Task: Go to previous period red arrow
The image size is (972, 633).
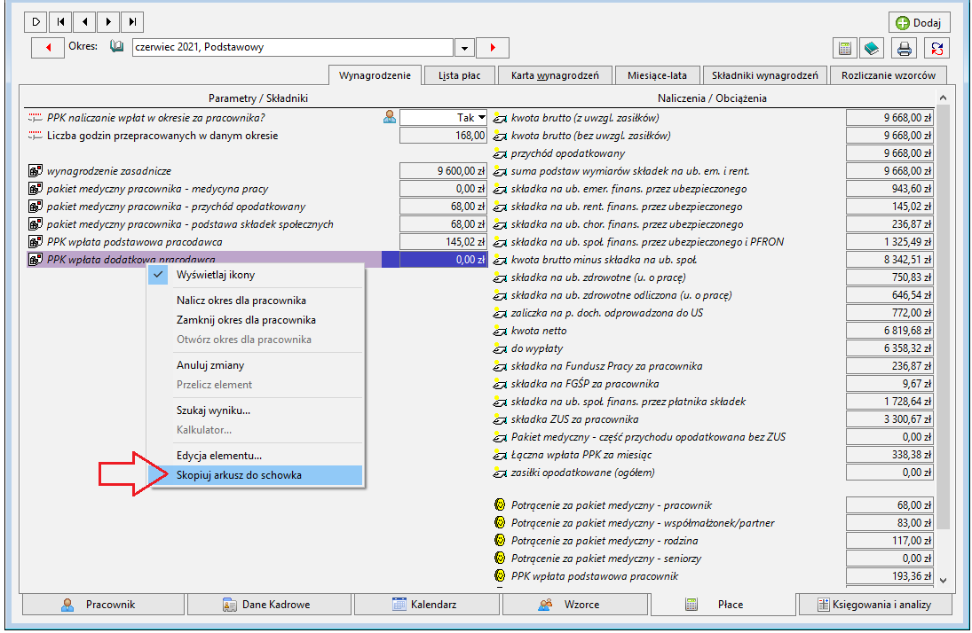Action: [x=48, y=48]
